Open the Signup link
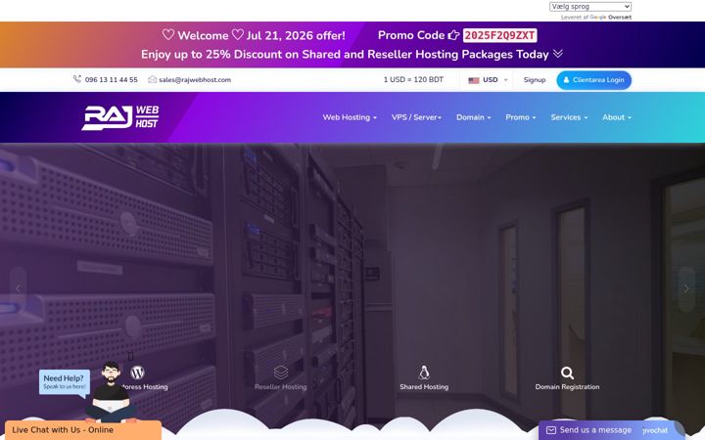The image size is (705, 440). tap(535, 80)
